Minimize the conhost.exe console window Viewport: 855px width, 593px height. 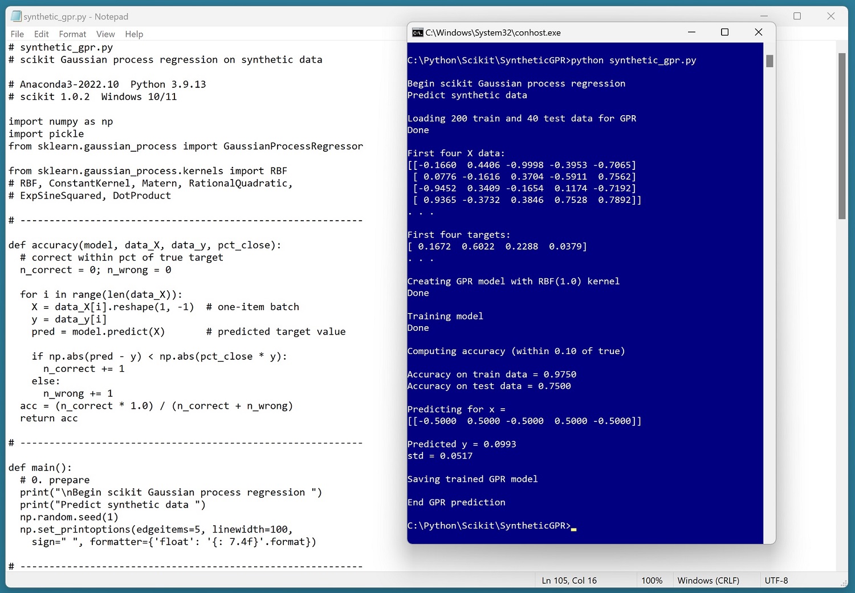[x=691, y=33]
